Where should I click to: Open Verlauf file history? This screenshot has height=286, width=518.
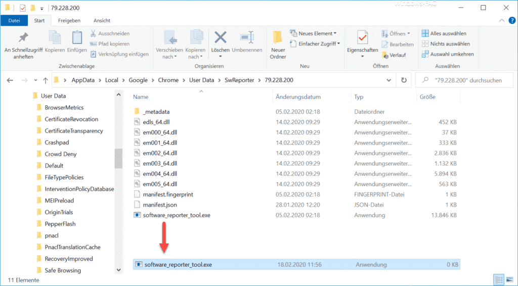click(x=394, y=55)
